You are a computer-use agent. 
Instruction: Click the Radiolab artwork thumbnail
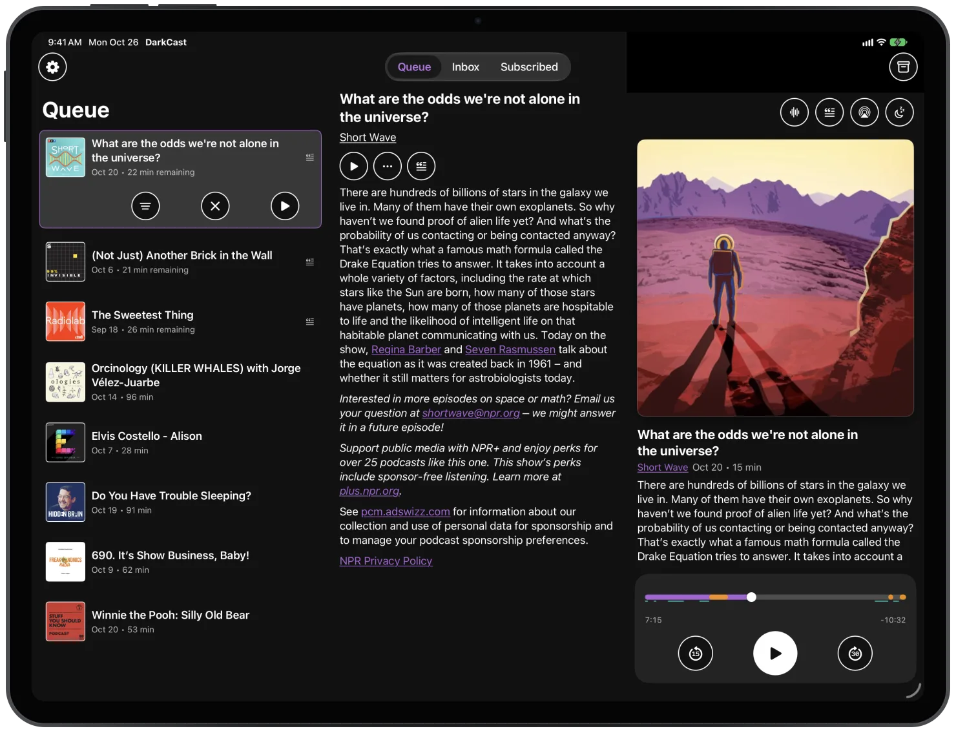(x=65, y=322)
